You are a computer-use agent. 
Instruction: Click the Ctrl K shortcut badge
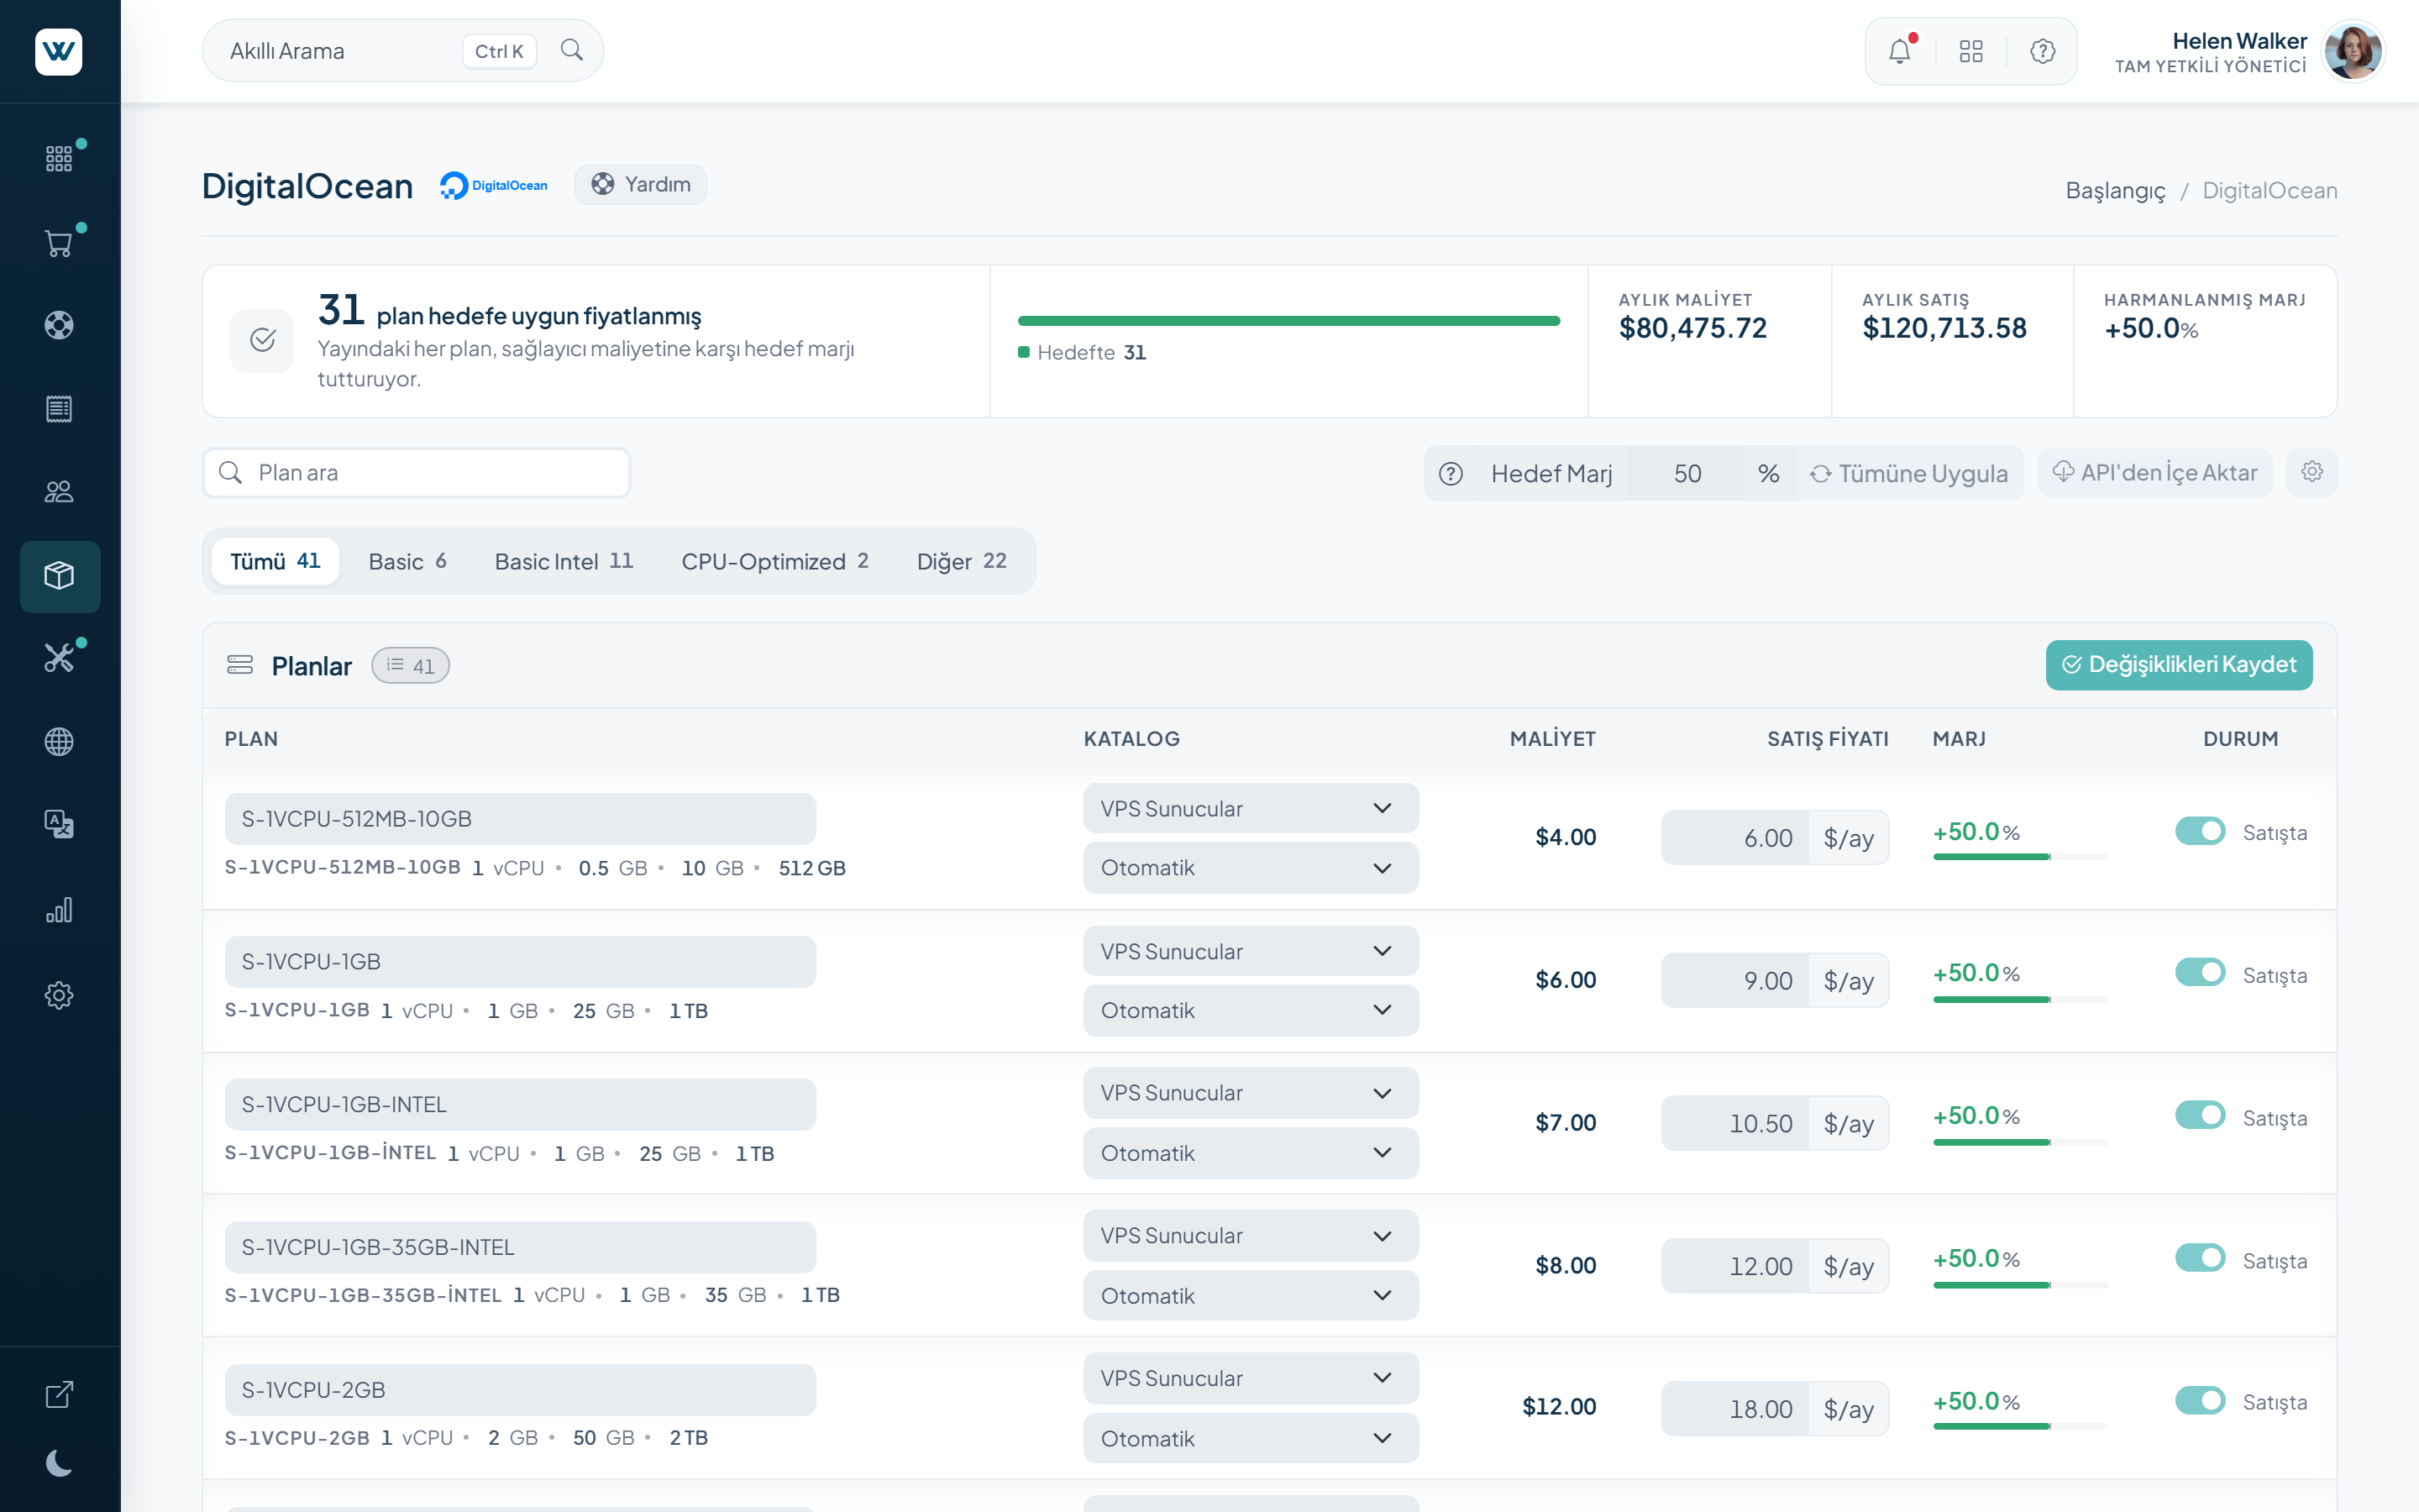click(499, 51)
